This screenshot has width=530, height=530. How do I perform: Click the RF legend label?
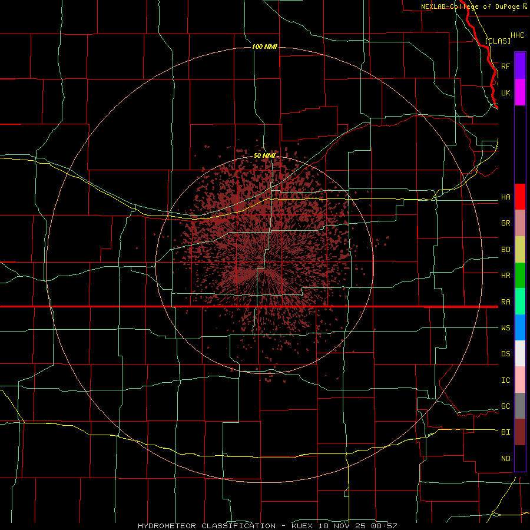(506, 66)
